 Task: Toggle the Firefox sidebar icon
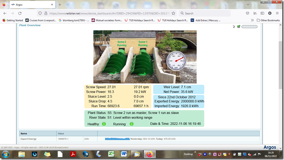(x=262, y=13)
